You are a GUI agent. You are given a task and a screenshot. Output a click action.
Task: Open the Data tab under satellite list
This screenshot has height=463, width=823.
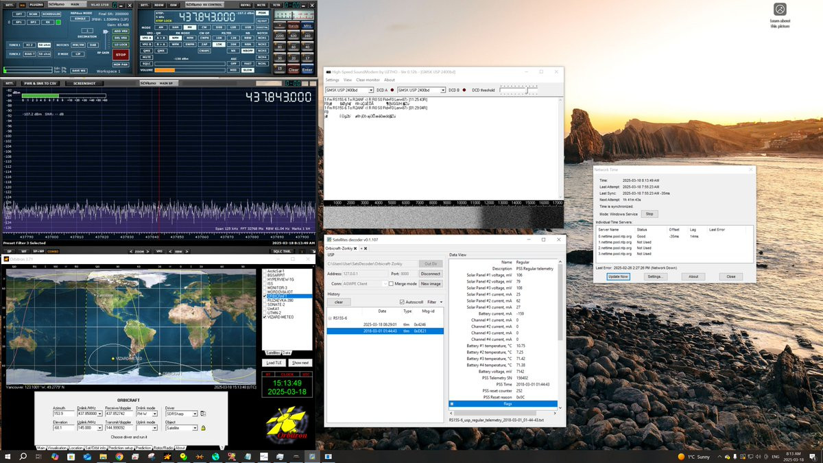click(x=286, y=353)
